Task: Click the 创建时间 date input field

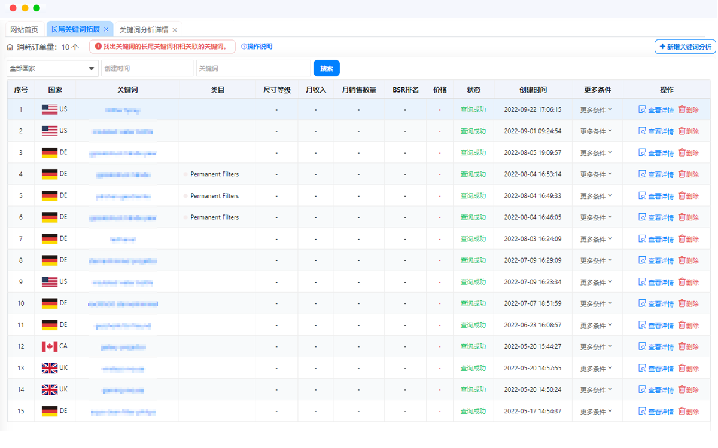Action: pos(147,69)
